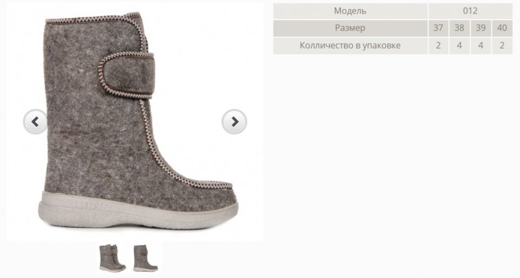The height and width of the screenshot is (278, 520).
Task: Advance to the next boot photo
Action: 234,122
